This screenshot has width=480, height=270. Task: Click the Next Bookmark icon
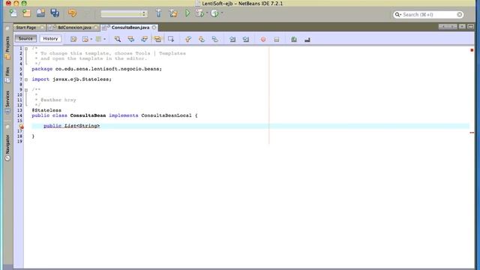point(202,39)
